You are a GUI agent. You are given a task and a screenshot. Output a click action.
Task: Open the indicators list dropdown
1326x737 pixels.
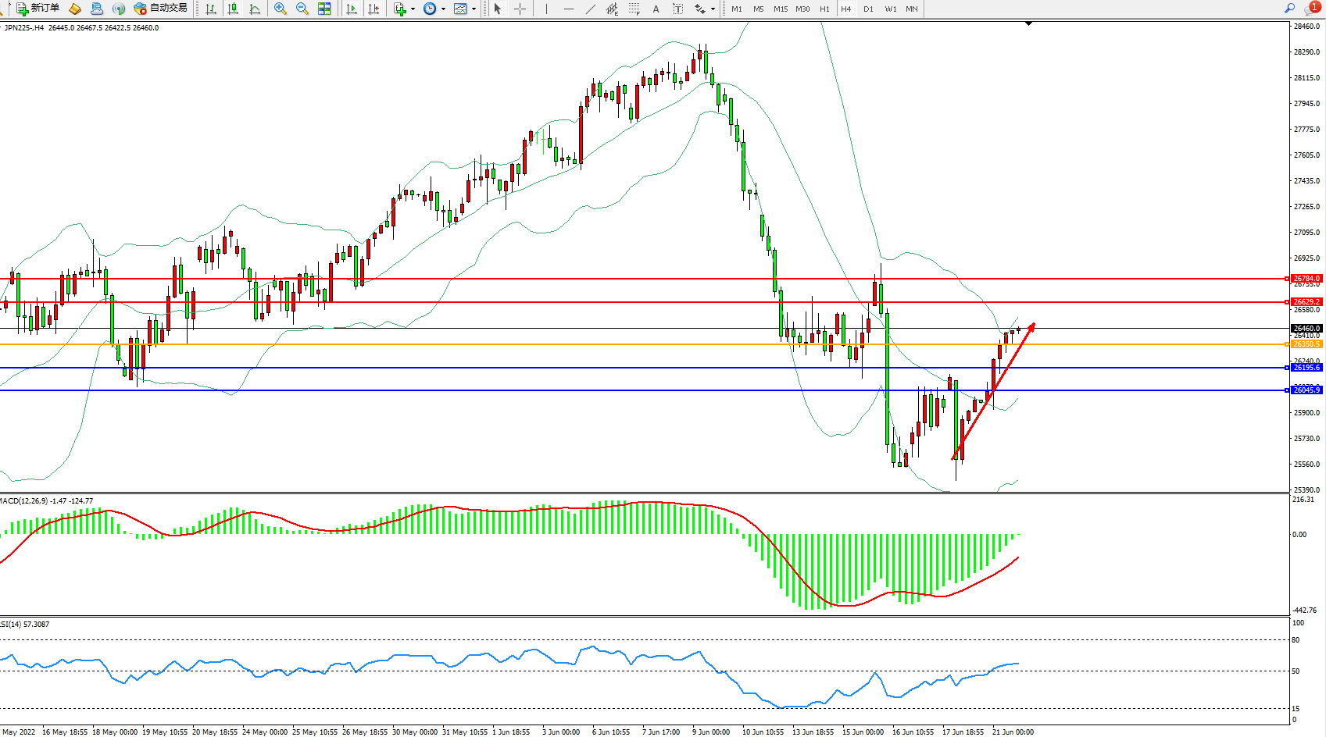tap(413, 9)
